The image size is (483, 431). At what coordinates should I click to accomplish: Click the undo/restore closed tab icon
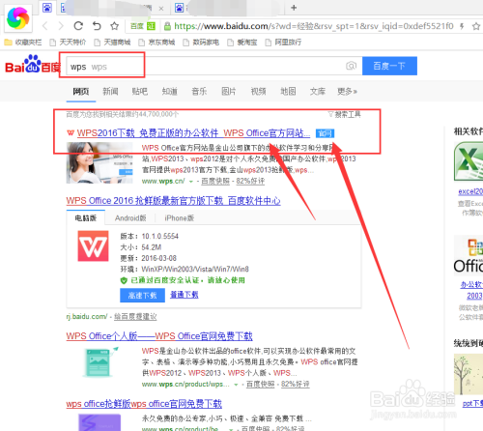(97, 25)
